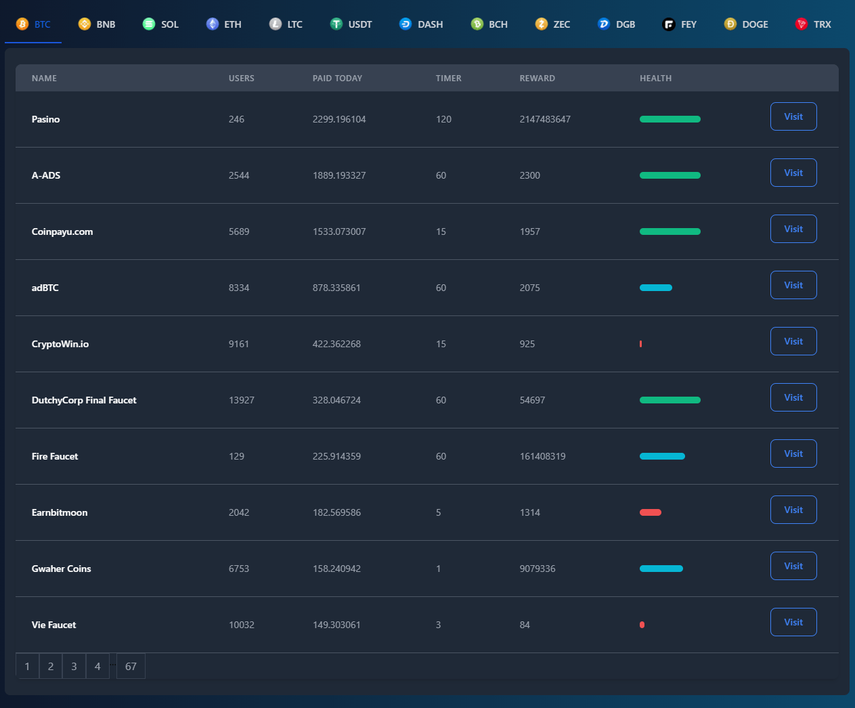Viewport: 855px width, 708px height.
Task: Click the reward value 2147483647
Action: (x=545, y=119)
